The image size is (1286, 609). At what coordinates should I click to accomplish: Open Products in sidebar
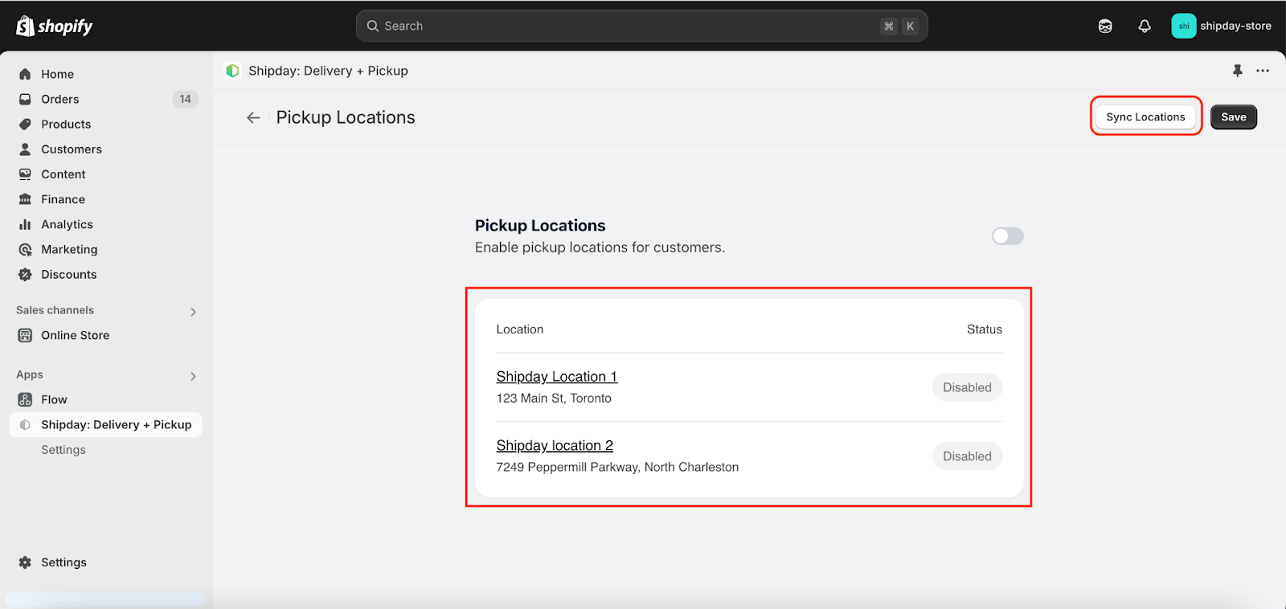pyautogui.click(x=66, y=124)
